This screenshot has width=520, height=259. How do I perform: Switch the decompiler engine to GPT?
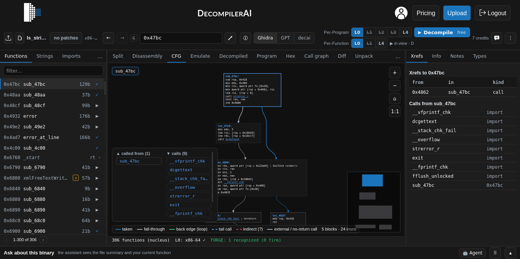(x=286, y=38)
